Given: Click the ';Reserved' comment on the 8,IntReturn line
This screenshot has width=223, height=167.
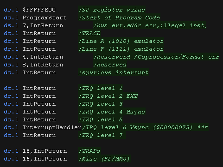Looking at the screenshot, I should [110, 65].
